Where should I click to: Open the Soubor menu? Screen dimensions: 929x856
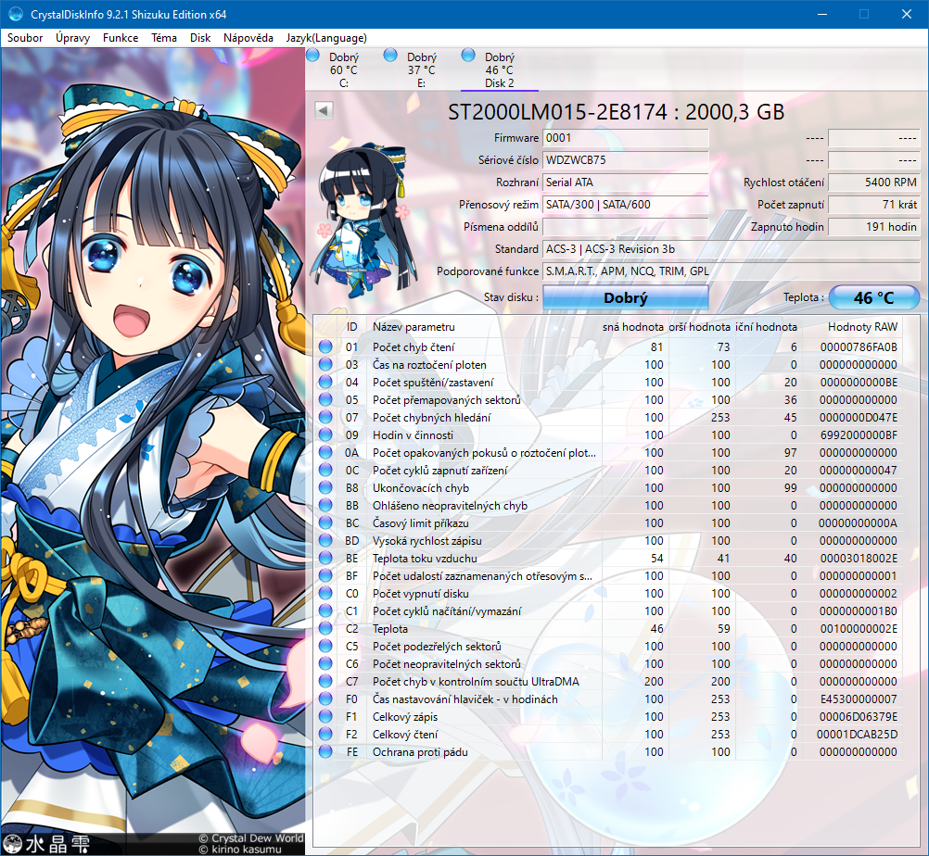(x=25, y=38)
